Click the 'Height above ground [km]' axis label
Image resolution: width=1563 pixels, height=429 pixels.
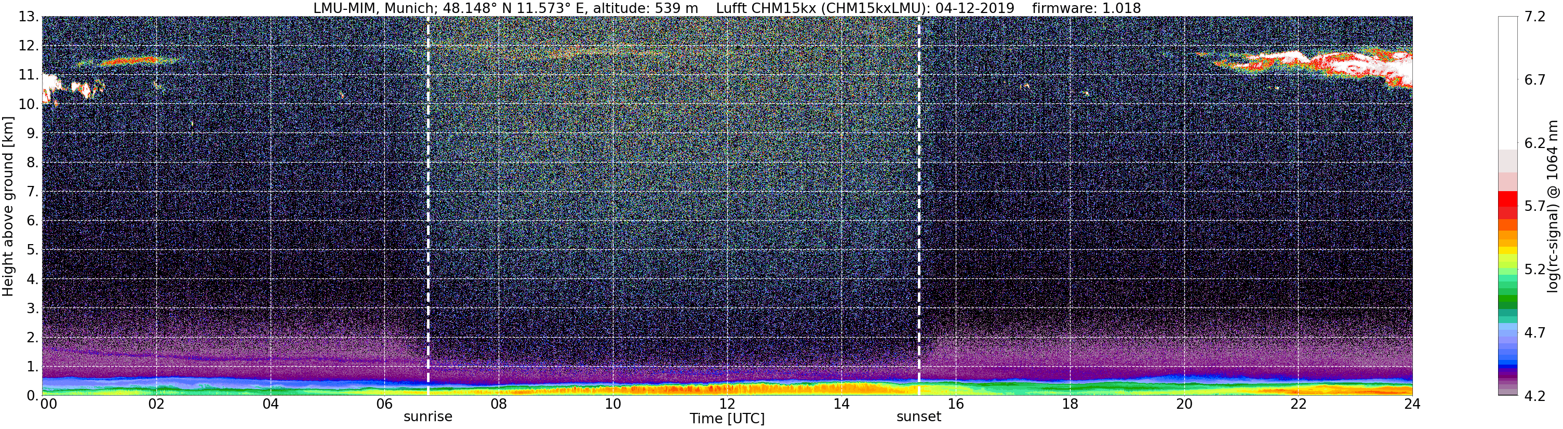(8, 206)
